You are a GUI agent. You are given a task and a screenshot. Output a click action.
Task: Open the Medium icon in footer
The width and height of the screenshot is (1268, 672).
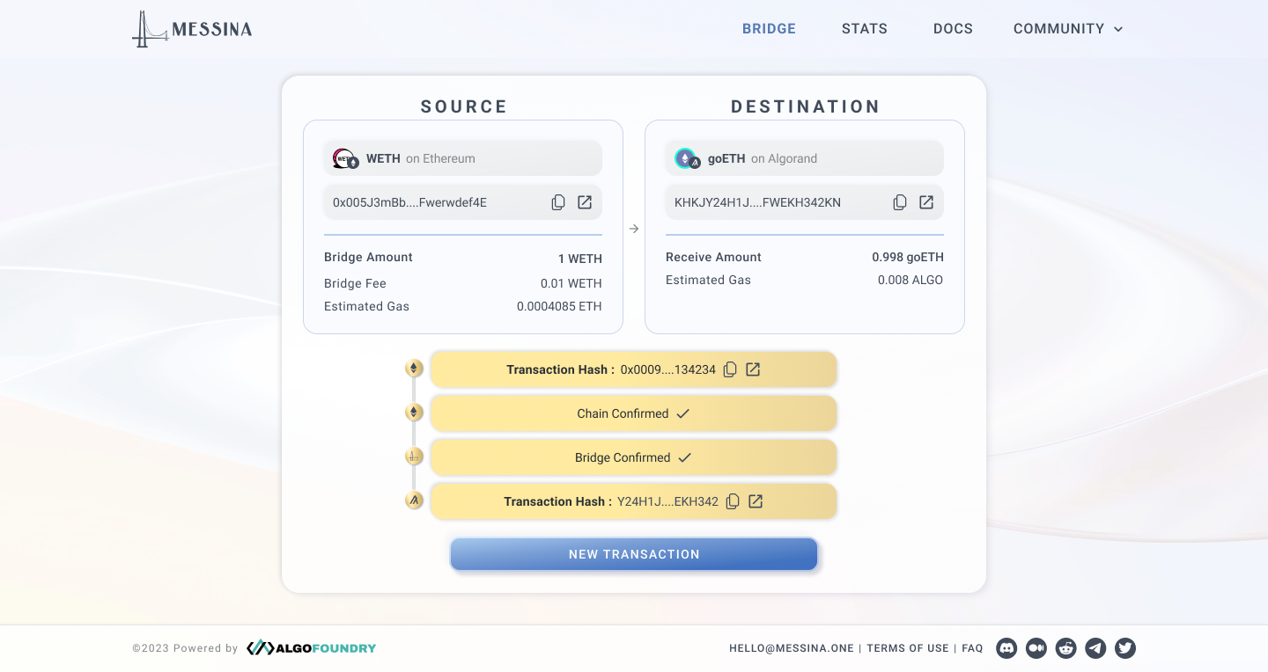pyautogui.click(x=1036, y=648)
